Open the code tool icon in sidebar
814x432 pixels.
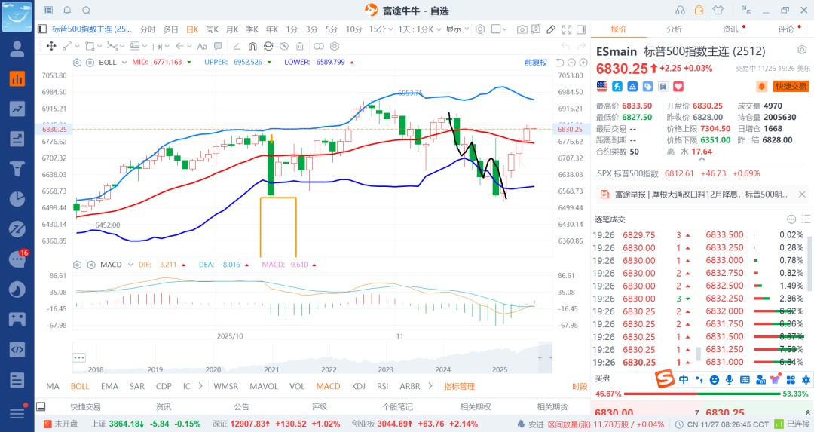17,349
